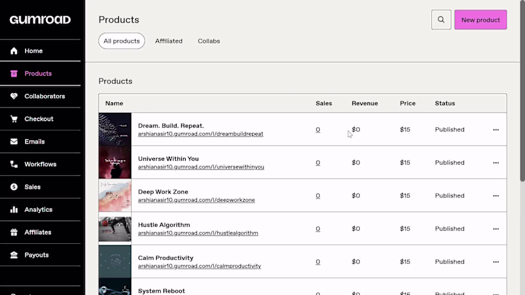
Task: Switch to the Affiliated tab
Action: pyautogui.click(x=169, y=41)
